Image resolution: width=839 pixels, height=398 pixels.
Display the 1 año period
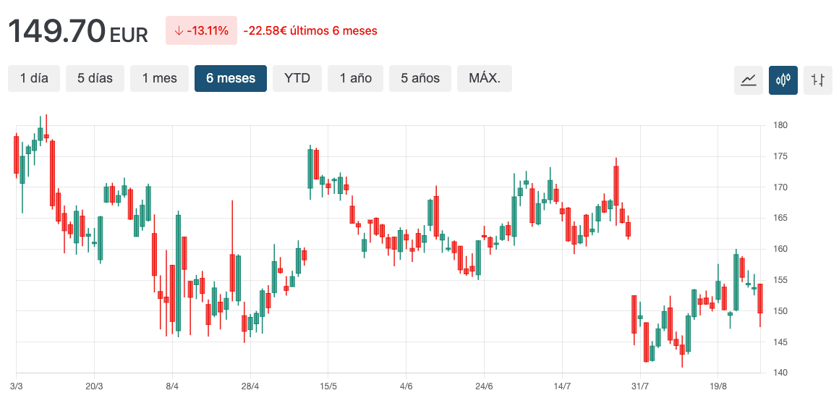[x=356, y=78]
